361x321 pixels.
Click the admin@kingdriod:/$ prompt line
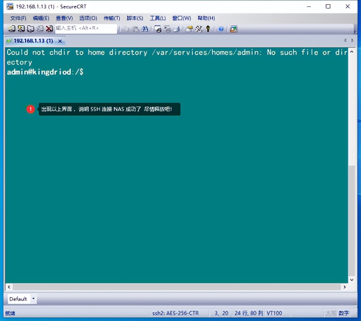coord(45,72)
